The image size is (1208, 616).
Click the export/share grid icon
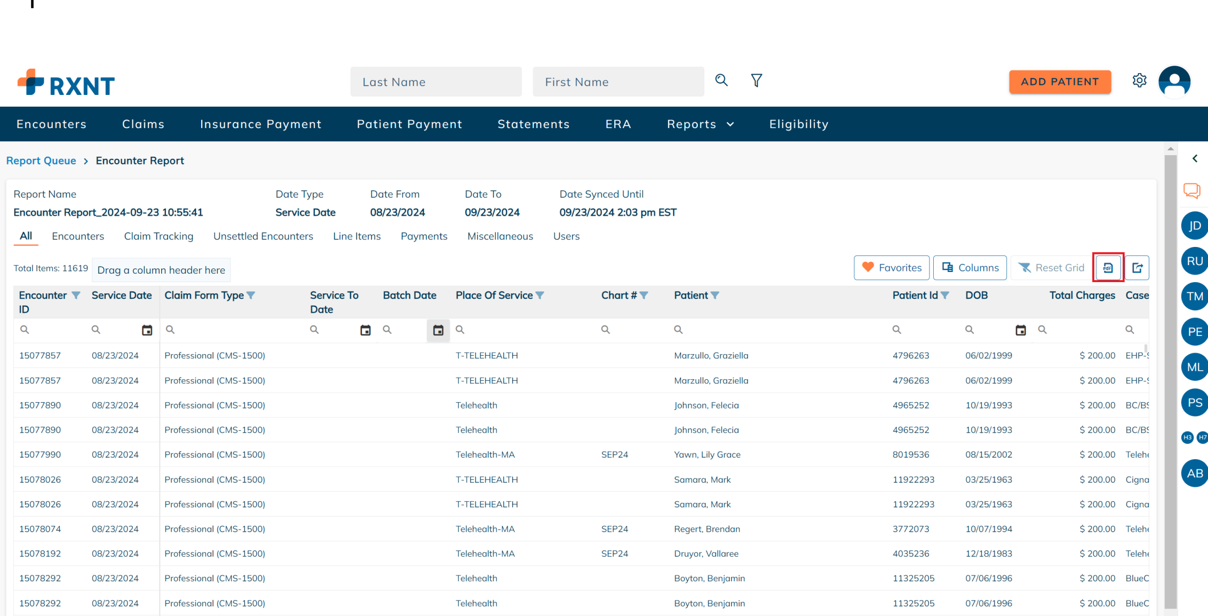(x=1137, y=267)
